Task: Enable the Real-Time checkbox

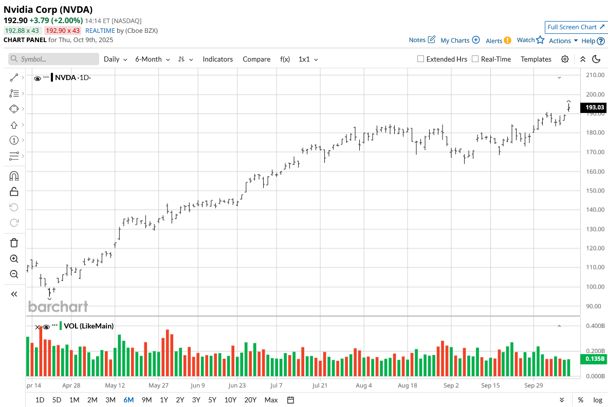Action: point(475,59)
